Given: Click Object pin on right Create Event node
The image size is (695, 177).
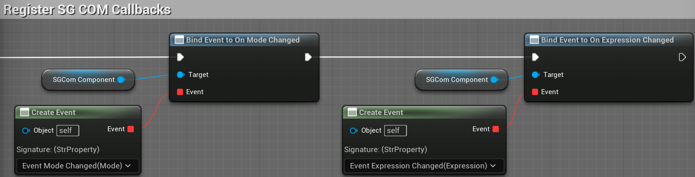Looking at the screenshot, I should 354,130.
